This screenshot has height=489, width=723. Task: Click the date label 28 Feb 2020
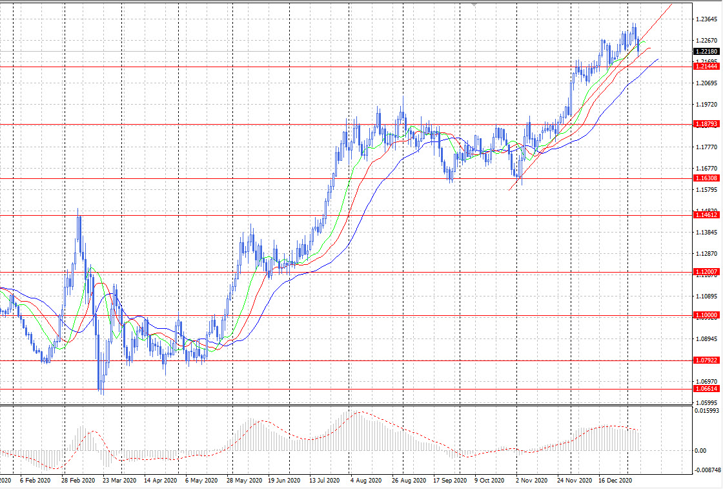tap(78, 480)
